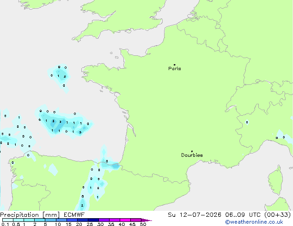Click the '0.1' legend scale label

coord(5,224)
